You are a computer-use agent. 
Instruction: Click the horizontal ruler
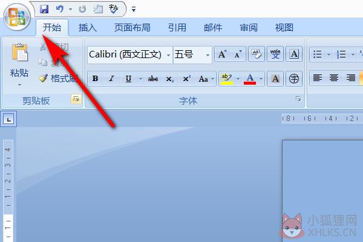click(x=322, y=119)
